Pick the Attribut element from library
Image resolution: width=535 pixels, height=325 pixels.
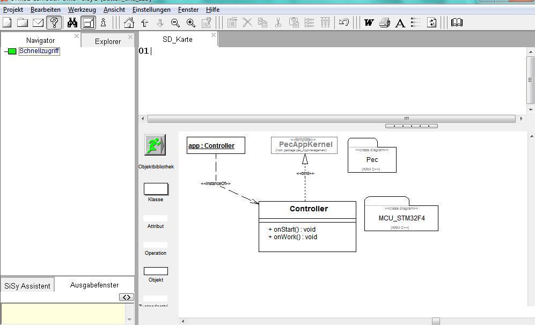pyautogui.click(x=156, y=222)
